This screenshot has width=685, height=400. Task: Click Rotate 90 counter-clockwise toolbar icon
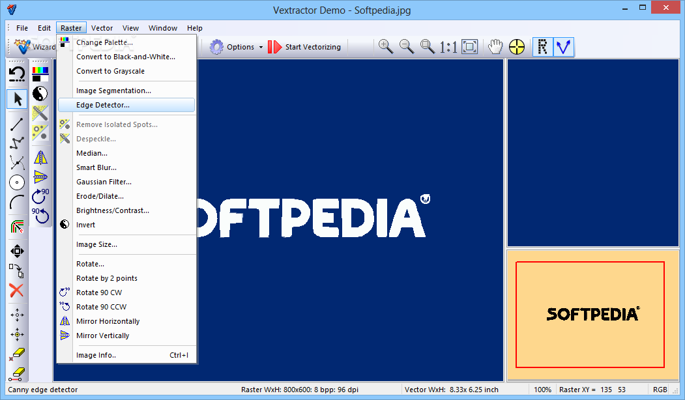(x=40, y=216)
